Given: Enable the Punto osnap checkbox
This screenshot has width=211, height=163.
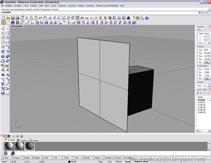Looking at the screenshot, I should [x=23, y=158].
